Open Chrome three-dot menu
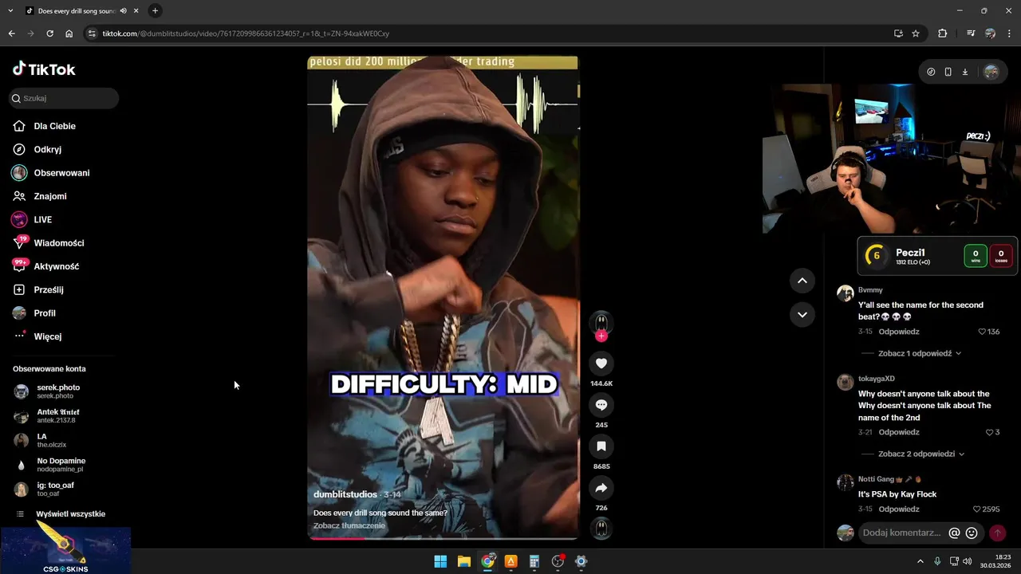The image size is (1021, 574). [x=1010, y=33]
